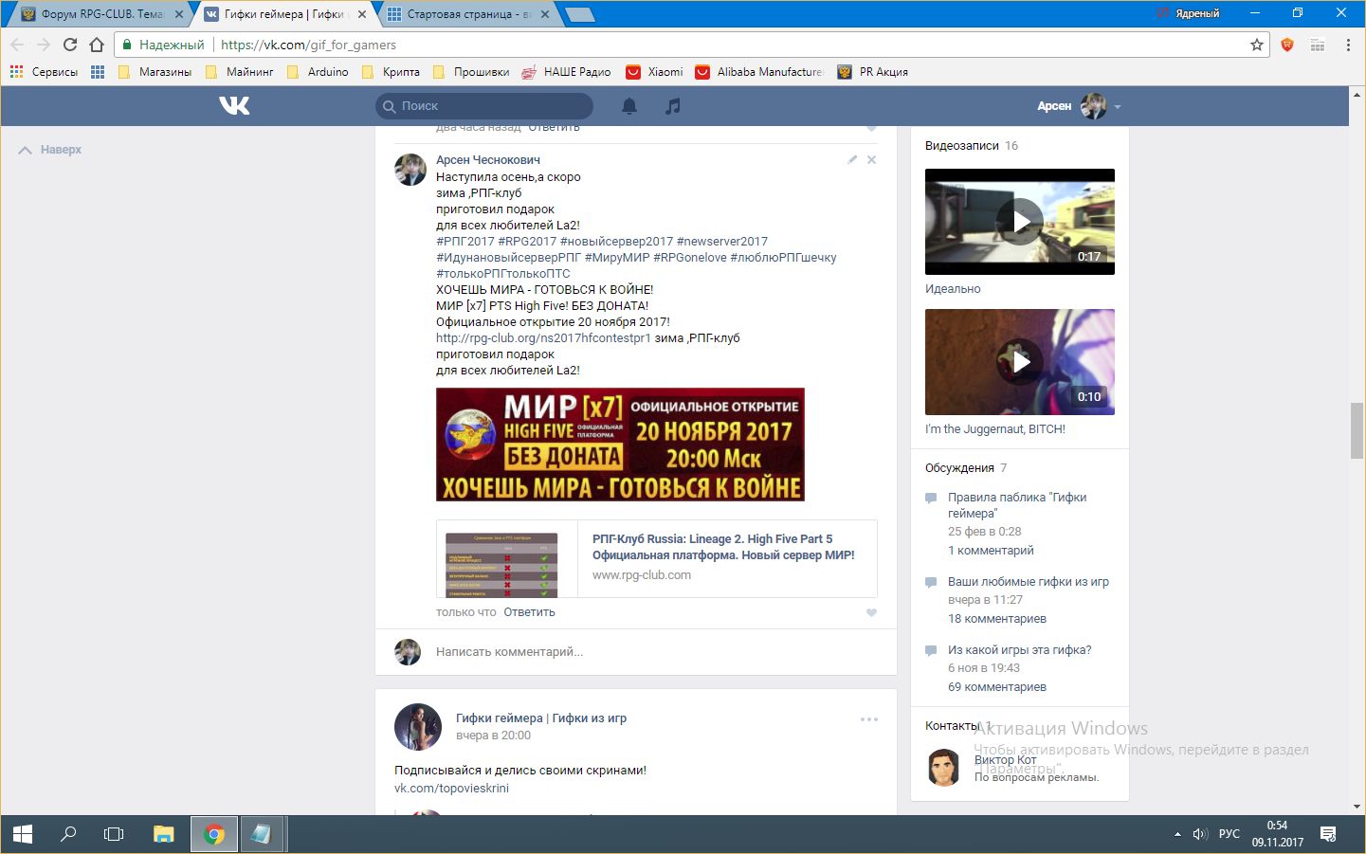Open the Xiaomi bookmark
The image size is (1366, 854).
(x=654, y=71)
